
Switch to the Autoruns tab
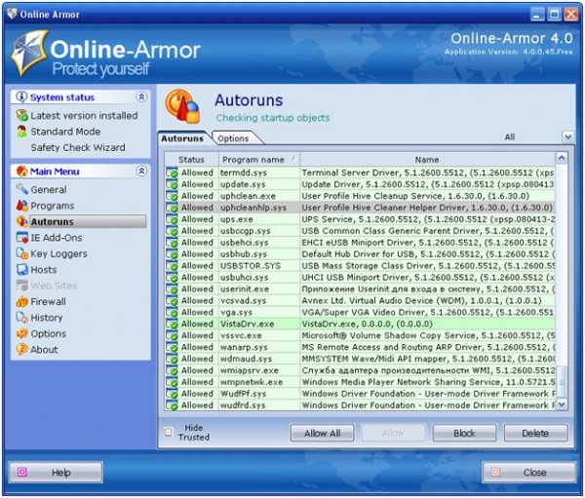[182, 138]
